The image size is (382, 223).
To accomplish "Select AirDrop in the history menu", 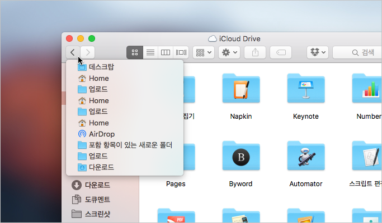I will point(125,134).
